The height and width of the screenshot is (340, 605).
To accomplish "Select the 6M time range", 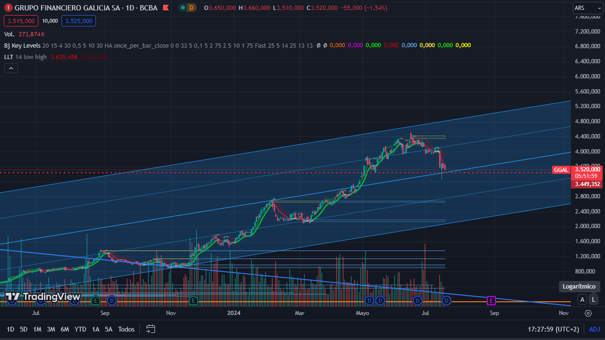I will point(65,329).
